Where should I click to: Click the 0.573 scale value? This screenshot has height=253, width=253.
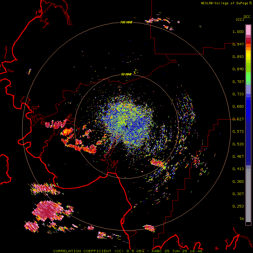238,132
